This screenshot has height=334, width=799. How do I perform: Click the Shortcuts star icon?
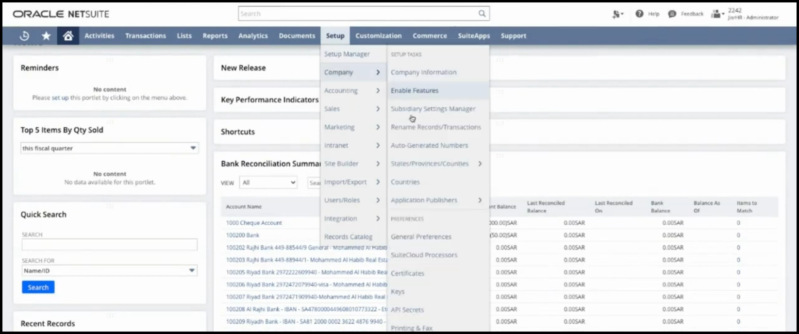tap(46, 36)
